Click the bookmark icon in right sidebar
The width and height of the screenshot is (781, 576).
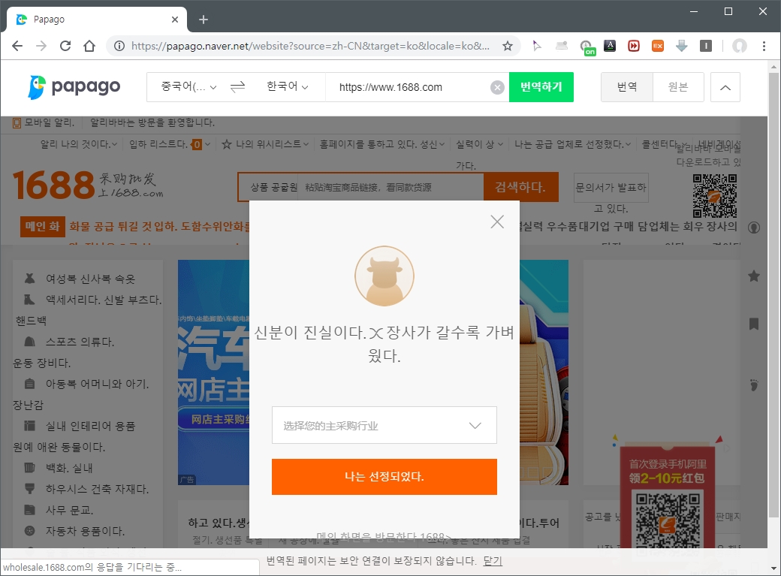pos(754,324)
